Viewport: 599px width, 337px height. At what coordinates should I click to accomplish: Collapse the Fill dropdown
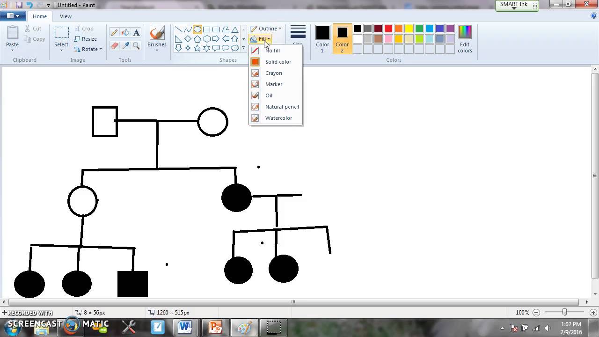click(260, 39)
